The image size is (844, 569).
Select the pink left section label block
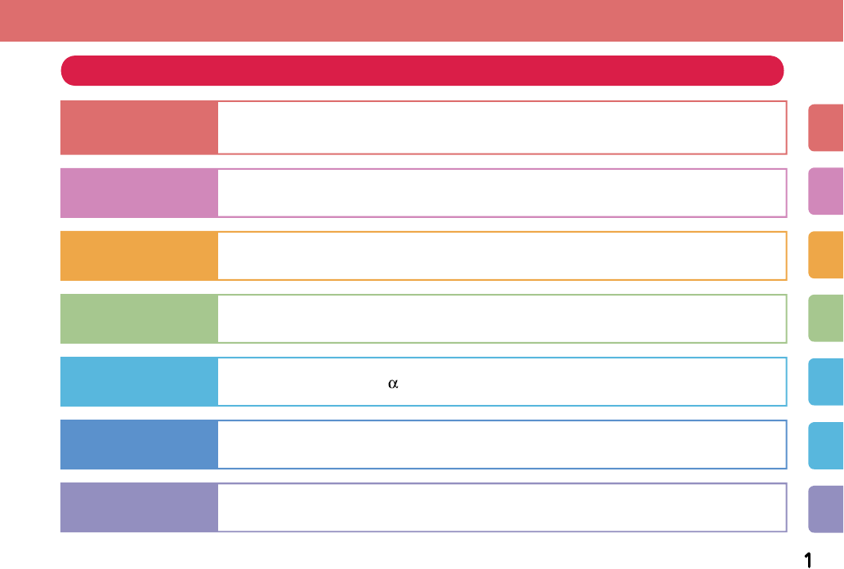tap(139, 193)
